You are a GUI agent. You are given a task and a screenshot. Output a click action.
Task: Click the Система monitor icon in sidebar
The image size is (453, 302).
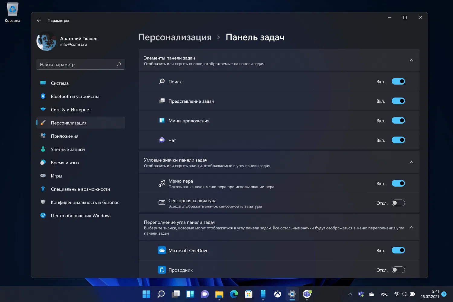43,83
